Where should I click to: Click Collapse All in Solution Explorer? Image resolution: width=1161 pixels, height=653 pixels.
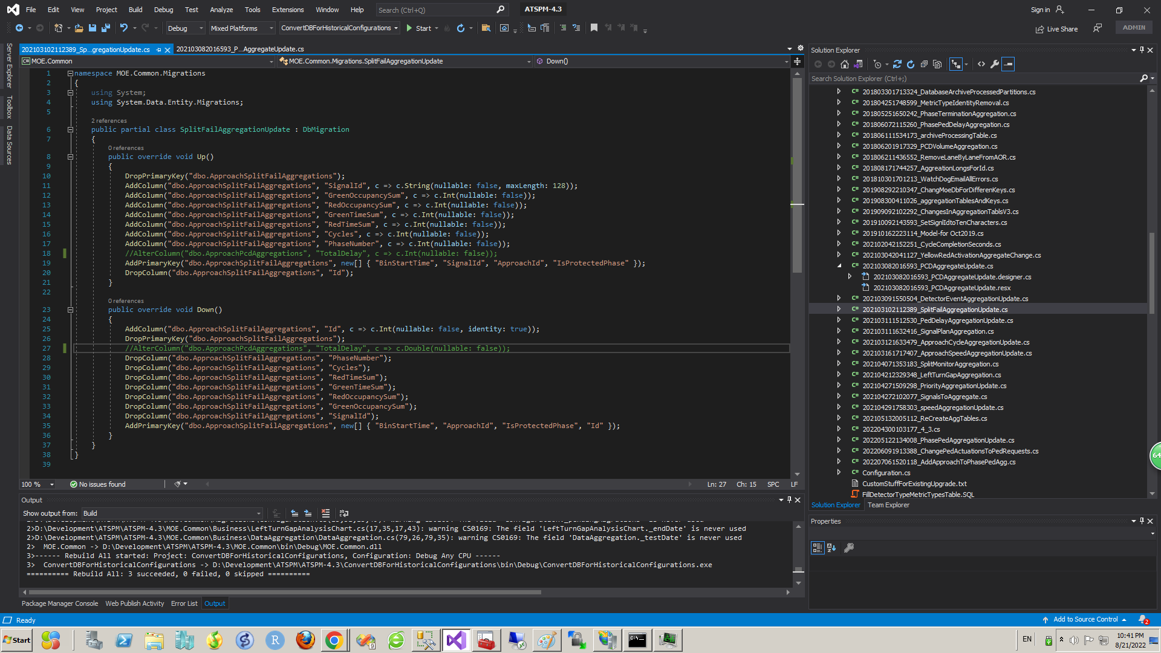(924, 64)
